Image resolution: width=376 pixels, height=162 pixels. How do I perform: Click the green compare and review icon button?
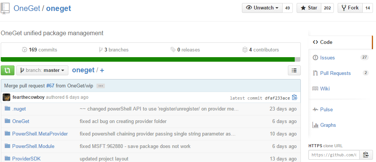(8, 70)
